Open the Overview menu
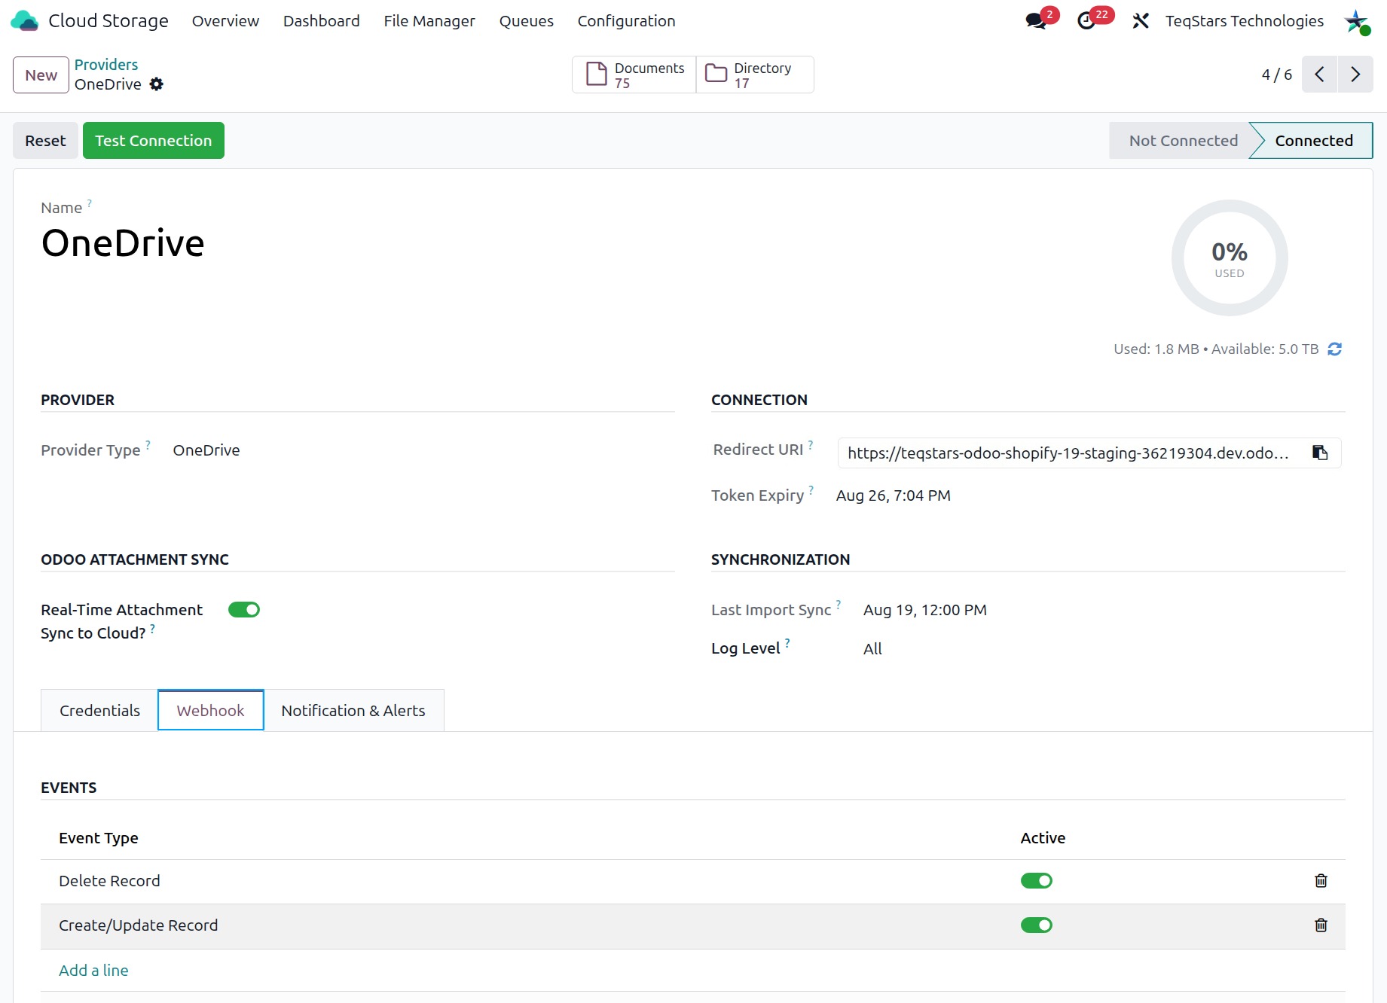1387x1003 pixels. 225,21
